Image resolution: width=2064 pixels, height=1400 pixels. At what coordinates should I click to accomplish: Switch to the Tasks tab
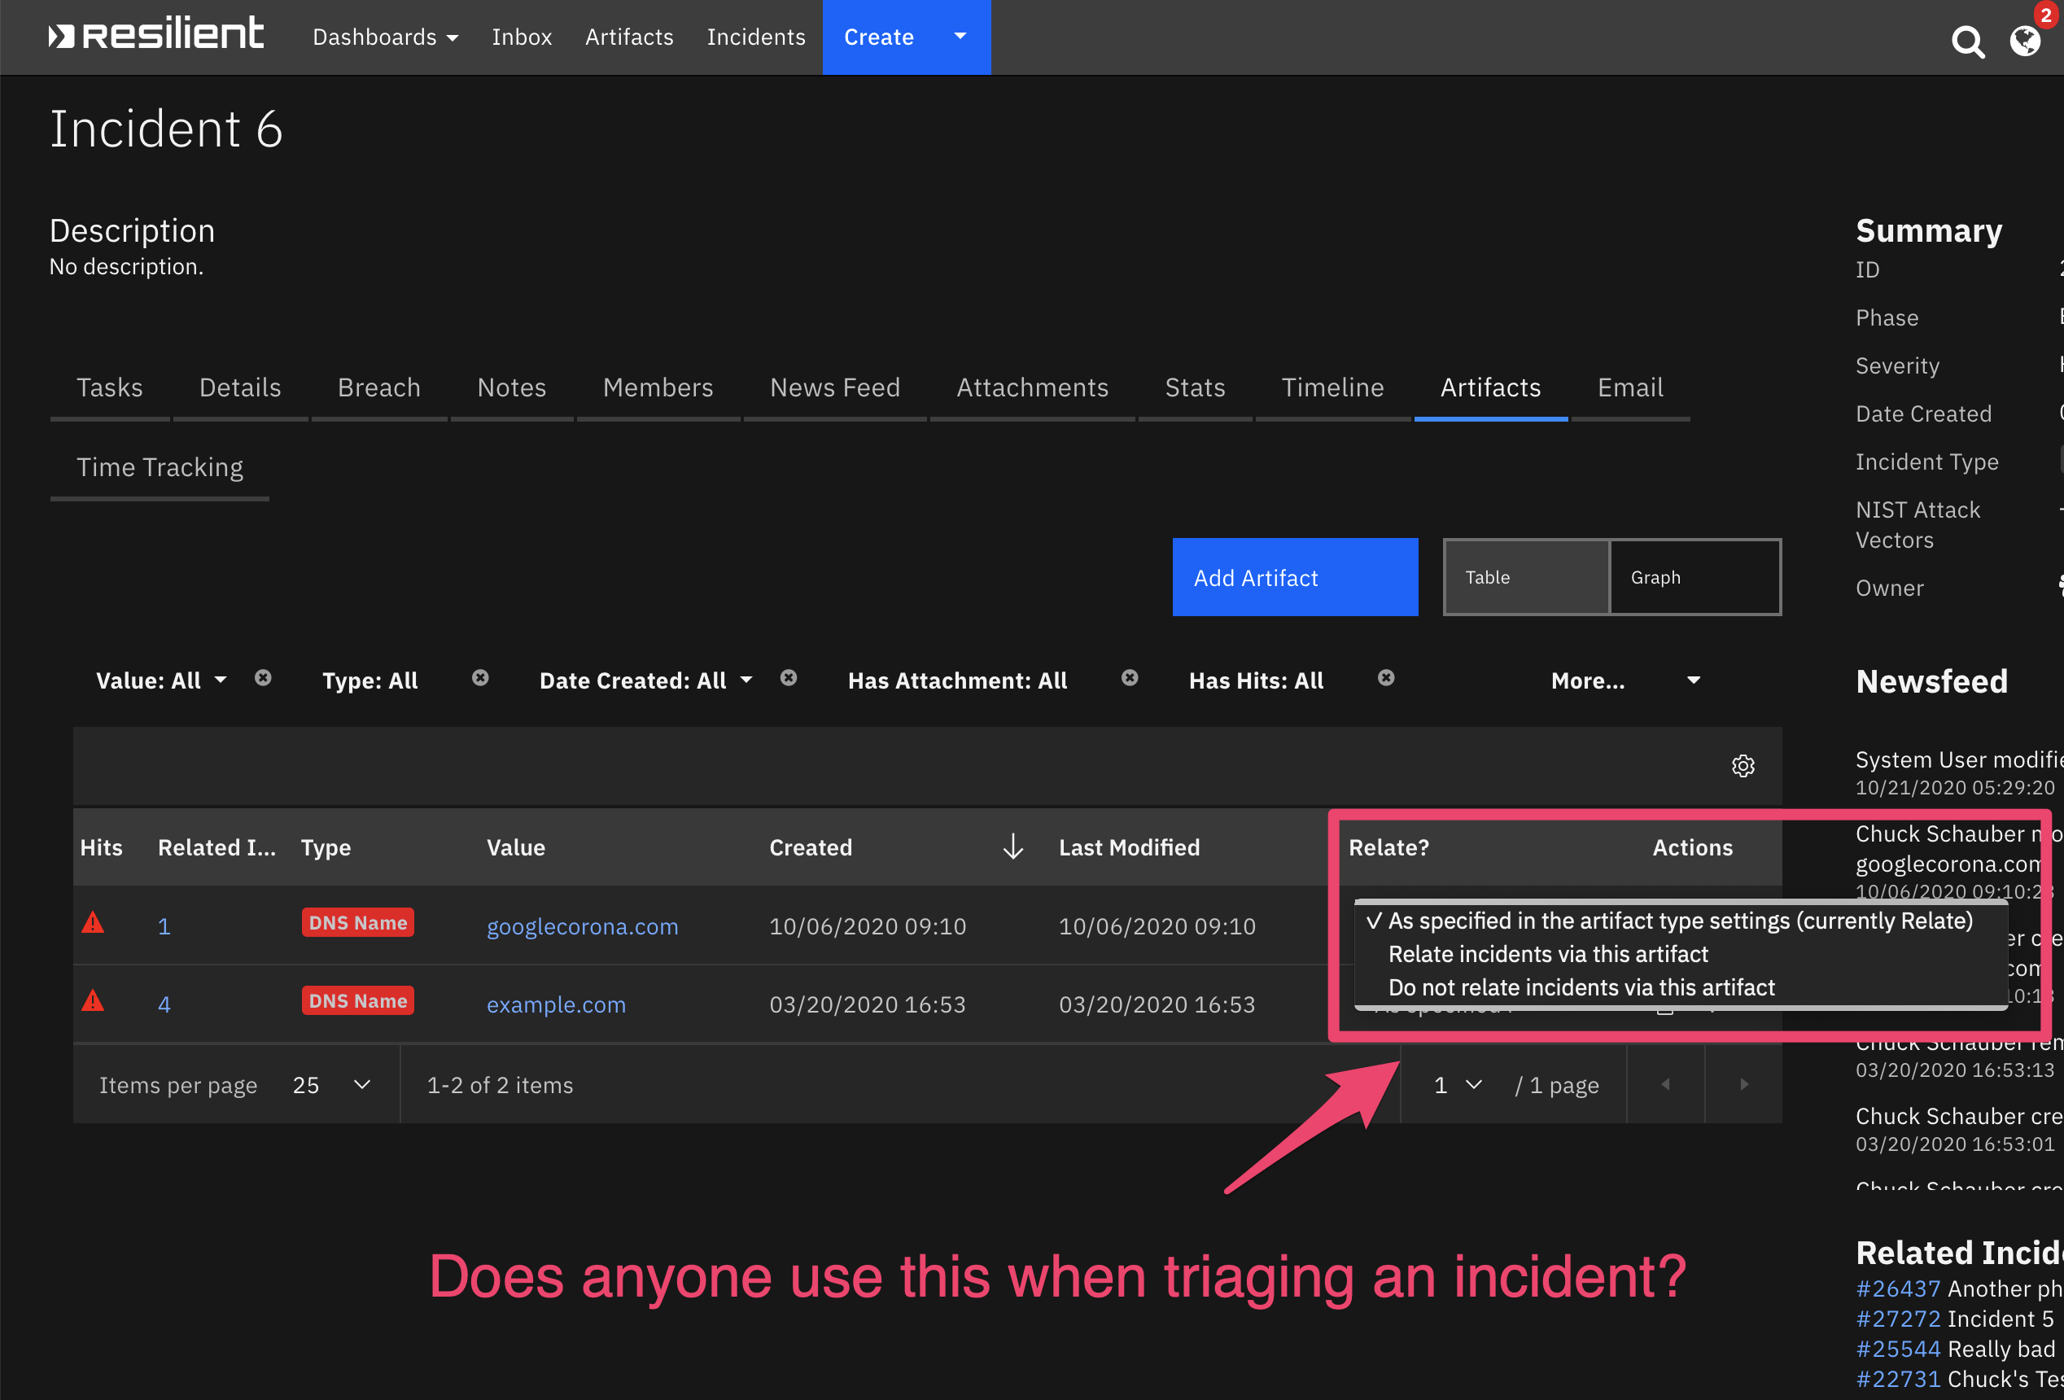tap(109, 387)
